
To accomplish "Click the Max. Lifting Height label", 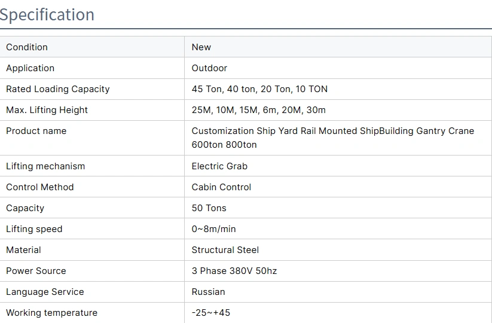I will tap(47, 110).
